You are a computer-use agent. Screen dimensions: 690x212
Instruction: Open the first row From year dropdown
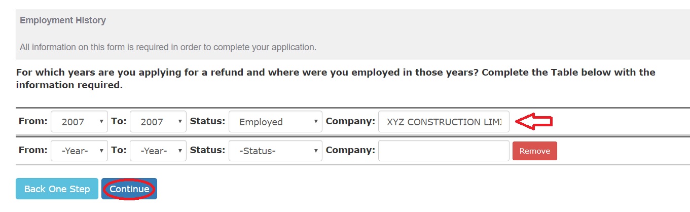point(79,122)
